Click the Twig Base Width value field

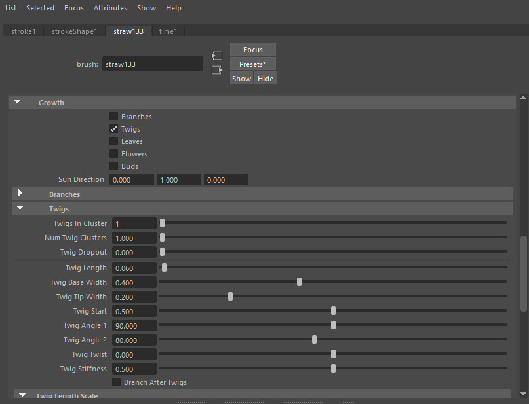[x=134, y=283]
